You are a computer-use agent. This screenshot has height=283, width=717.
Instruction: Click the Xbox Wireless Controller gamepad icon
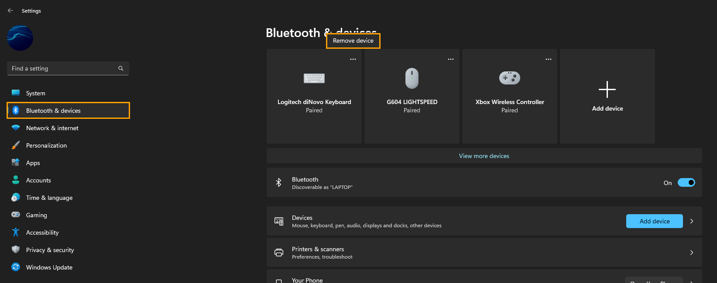(x=510, y=78)
